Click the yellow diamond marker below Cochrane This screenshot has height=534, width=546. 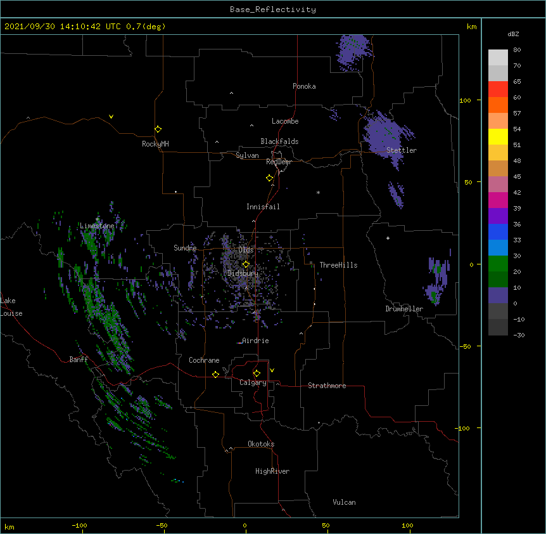[x=215, y=374]
